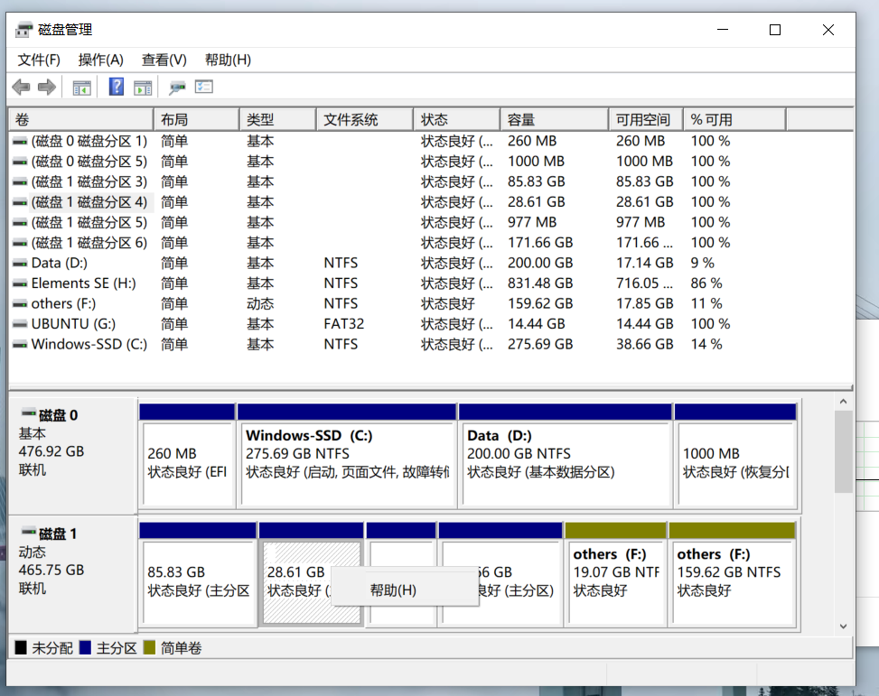The height and width of the screenshot is (696, 879).
Task: Click the olive 简单卷 legend swatch
Action: coord(149,648)
